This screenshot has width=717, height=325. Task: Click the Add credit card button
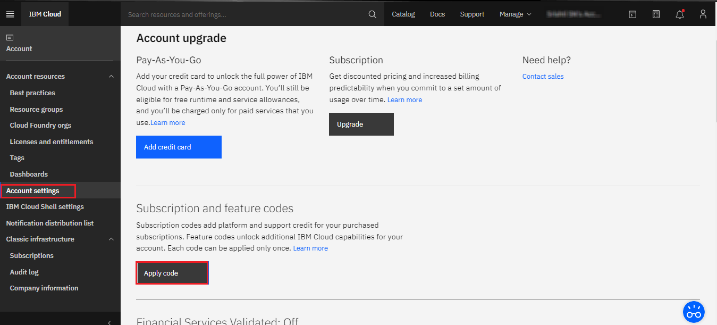click(179, 147)
